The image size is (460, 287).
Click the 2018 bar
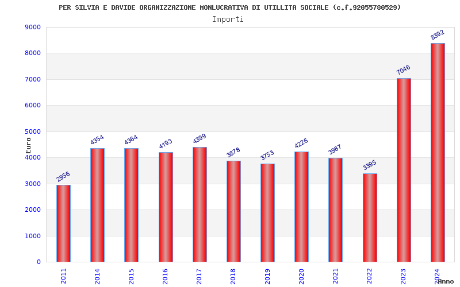[x=233, y=211]
